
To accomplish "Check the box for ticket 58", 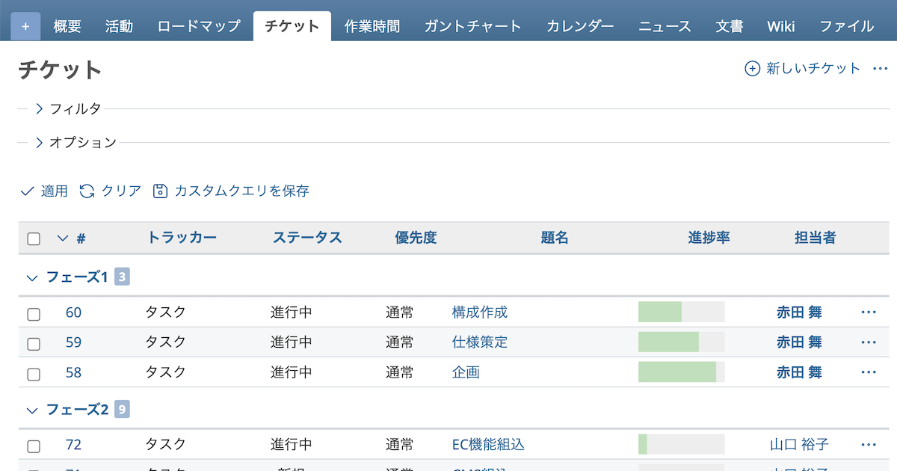I will [34, 374].
